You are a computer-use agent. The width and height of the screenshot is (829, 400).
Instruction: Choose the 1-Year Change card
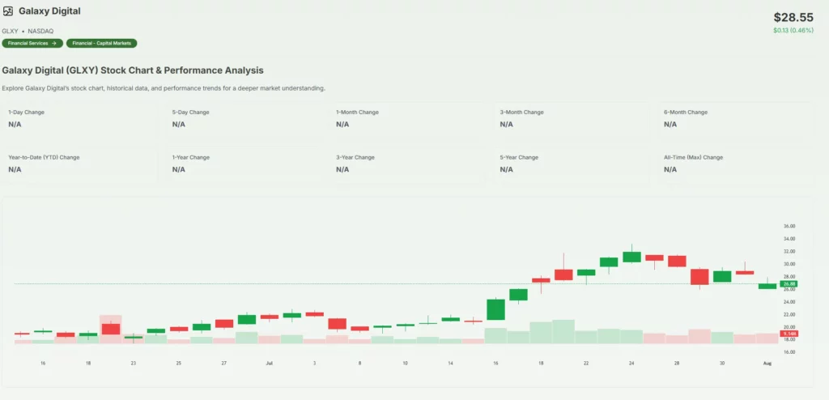[244, 163]
